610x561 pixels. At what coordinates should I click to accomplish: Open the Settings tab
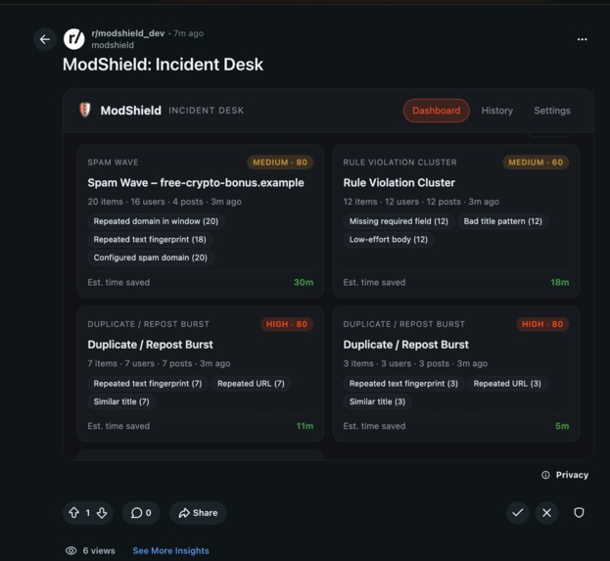click(x=552, y=111)
